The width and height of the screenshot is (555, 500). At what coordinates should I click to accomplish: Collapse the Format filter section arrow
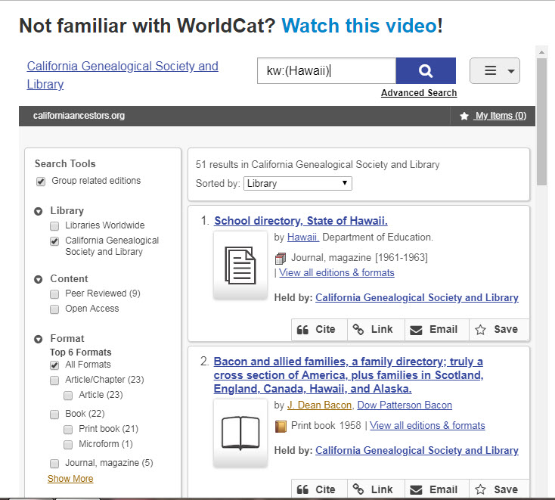pos(39,339)
